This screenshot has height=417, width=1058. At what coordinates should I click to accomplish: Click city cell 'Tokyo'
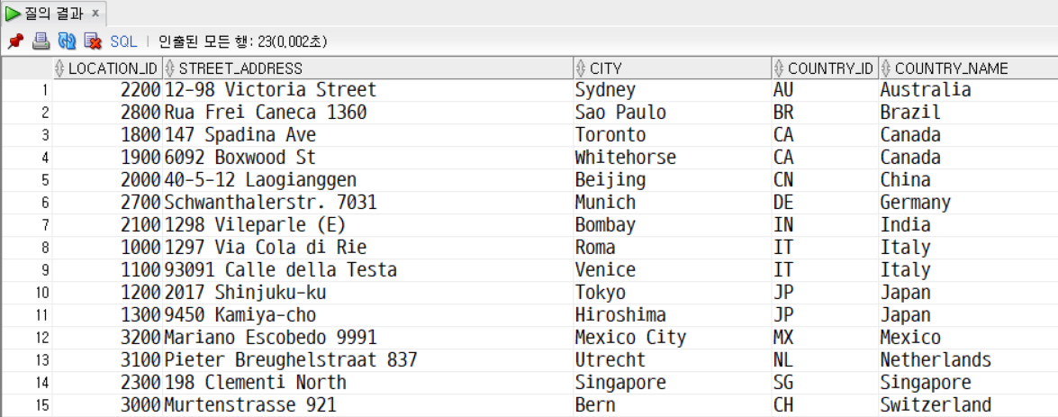(672, 293)
